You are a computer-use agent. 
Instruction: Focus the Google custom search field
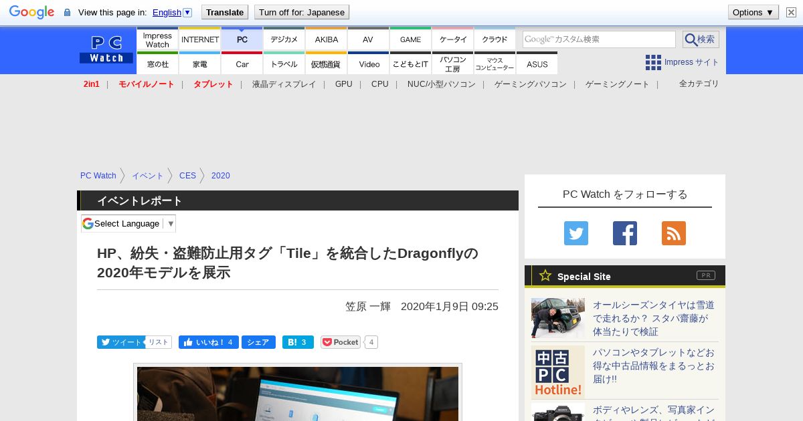click(599, 39)
